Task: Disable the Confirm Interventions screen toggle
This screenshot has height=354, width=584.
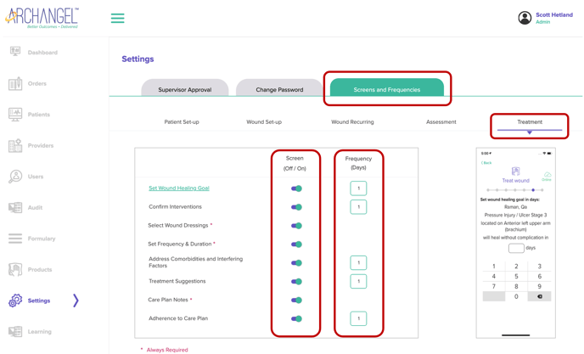Action: pyautogui.click(x=296, y=207)
